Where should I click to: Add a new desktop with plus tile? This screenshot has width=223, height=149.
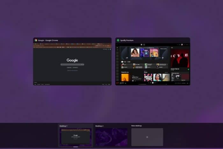[x=147, y=137]
